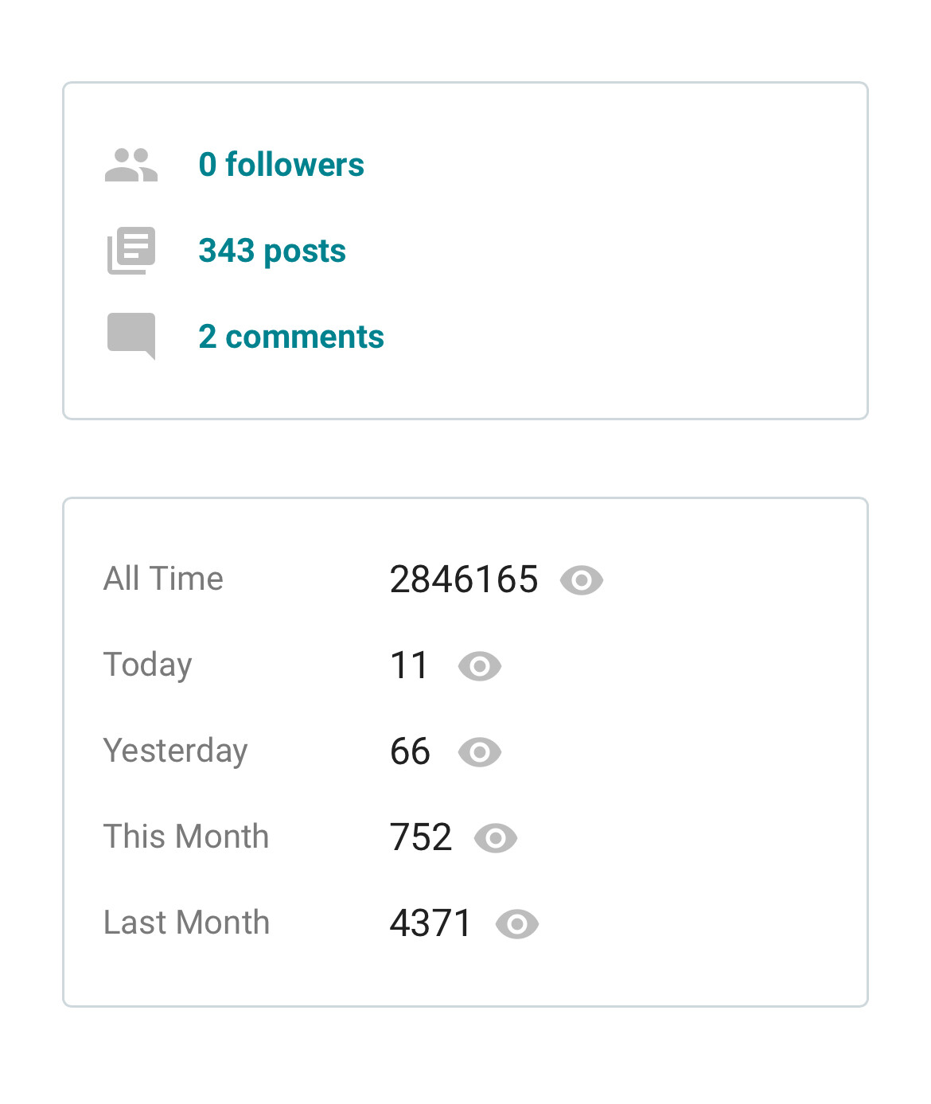Select the Last Month label

coord(187,923)
